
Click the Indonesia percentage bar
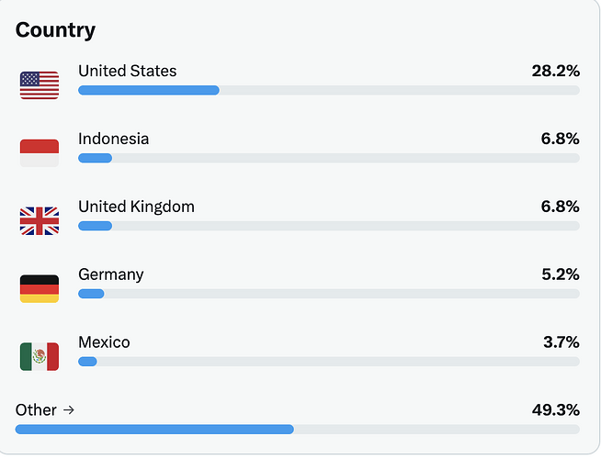(x=328, y=158)
